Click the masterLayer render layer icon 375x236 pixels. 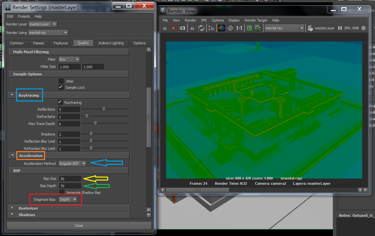coord(310,28)
